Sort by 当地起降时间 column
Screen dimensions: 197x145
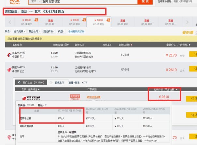tap(61, 45)
